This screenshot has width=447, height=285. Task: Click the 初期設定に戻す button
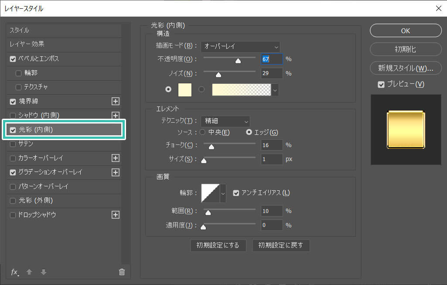click(281, 245)
